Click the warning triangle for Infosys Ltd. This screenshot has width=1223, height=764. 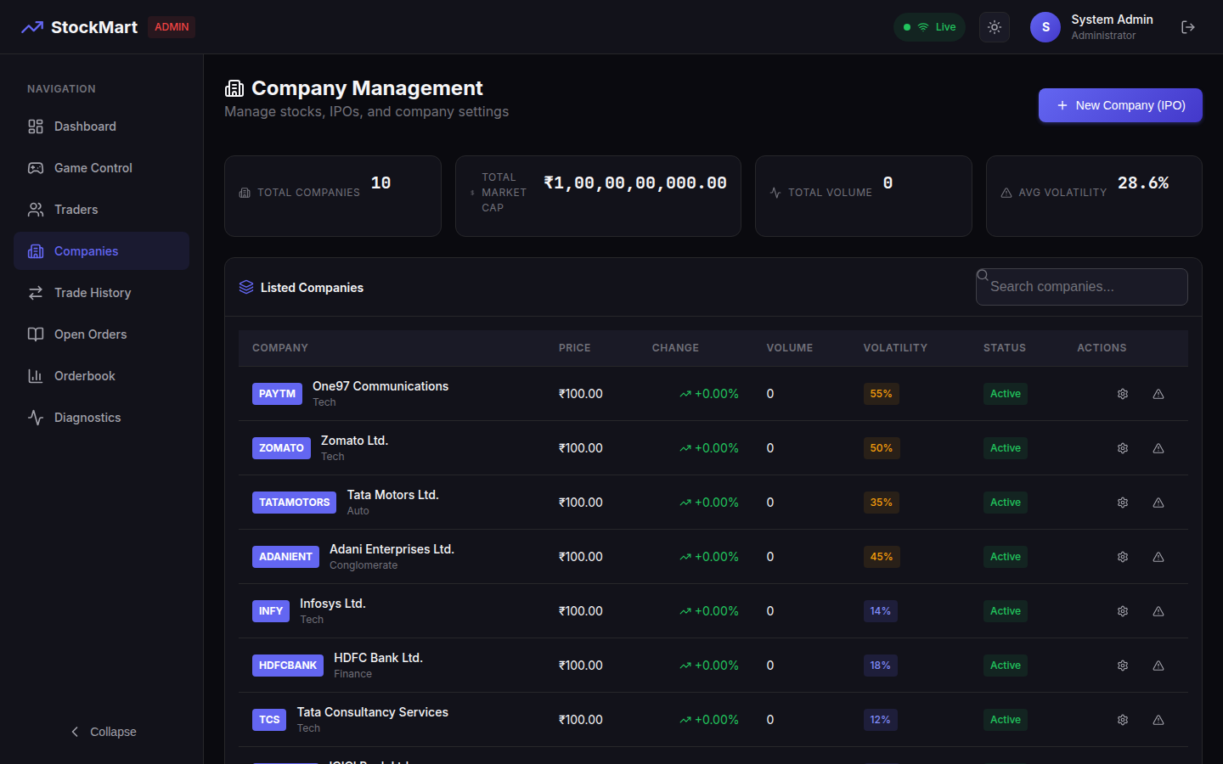coord(1158,611)
